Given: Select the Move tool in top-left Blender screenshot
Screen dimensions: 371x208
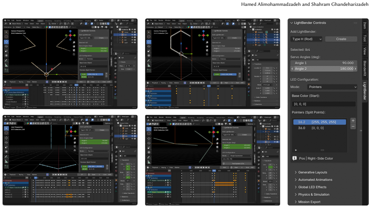Looking at the screenshot, I should click(x=6, y=42).
